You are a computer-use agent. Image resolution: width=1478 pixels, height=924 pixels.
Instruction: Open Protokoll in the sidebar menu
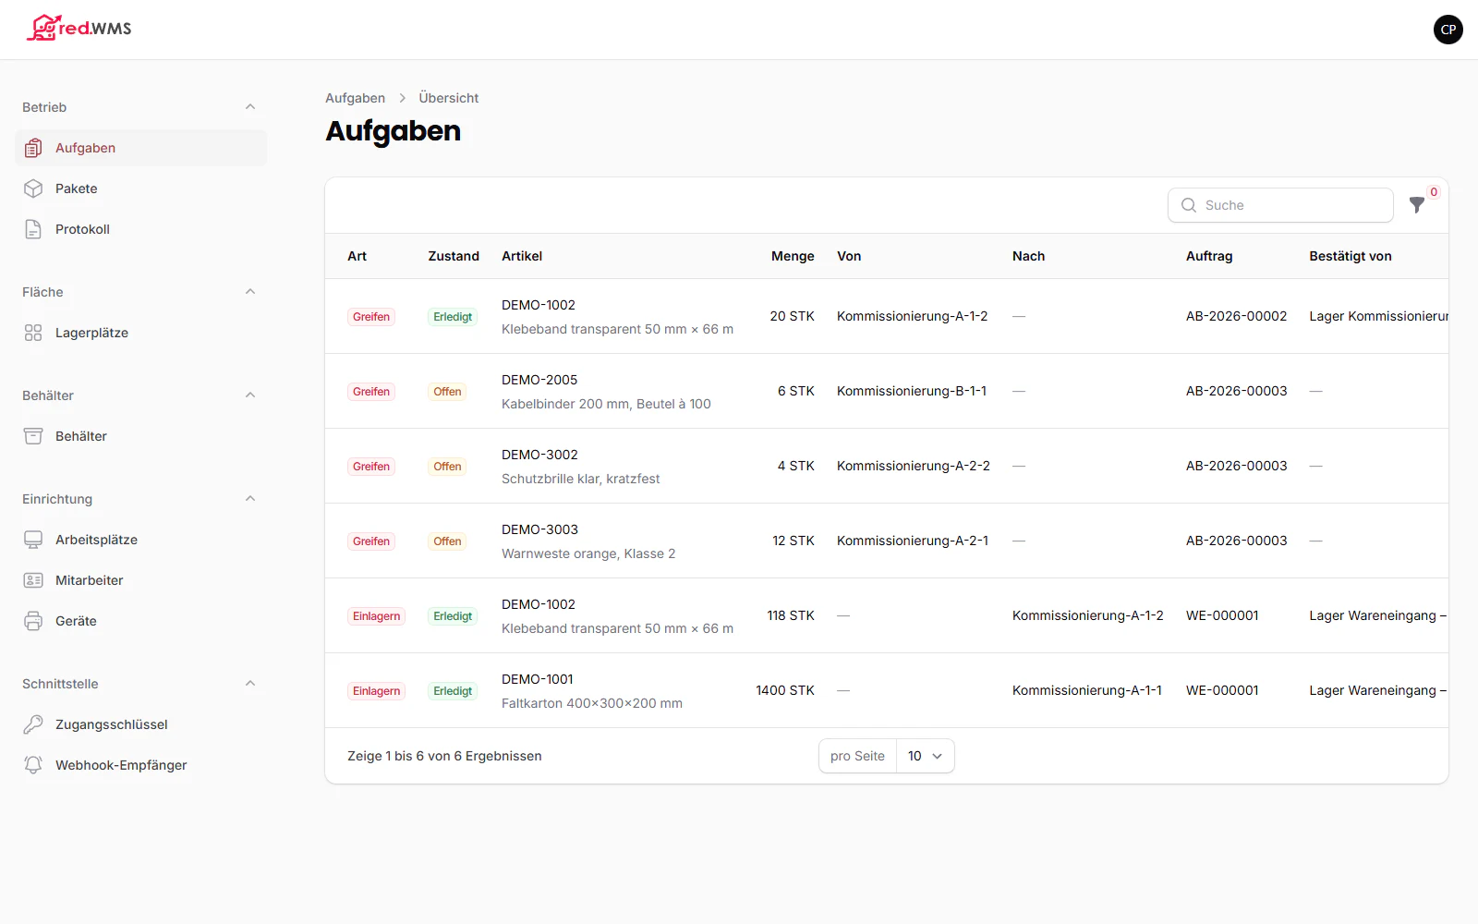(140, 229)
